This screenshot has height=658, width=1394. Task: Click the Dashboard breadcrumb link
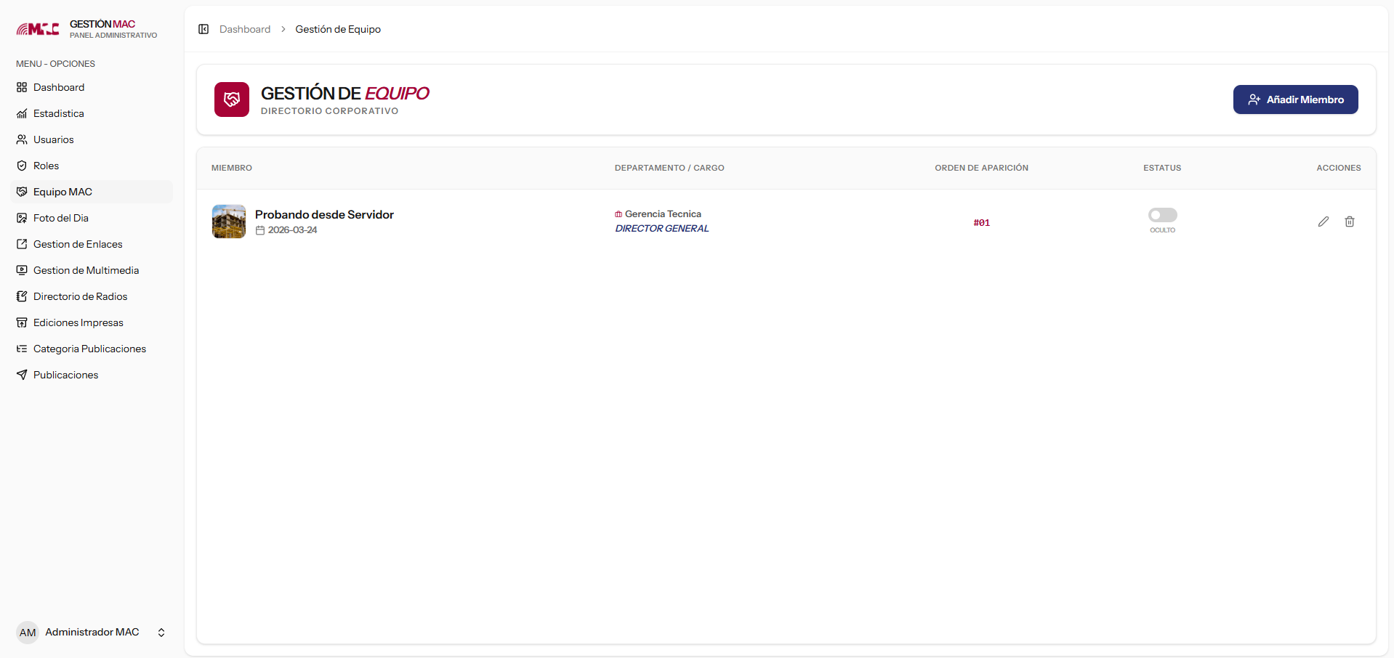245,29
